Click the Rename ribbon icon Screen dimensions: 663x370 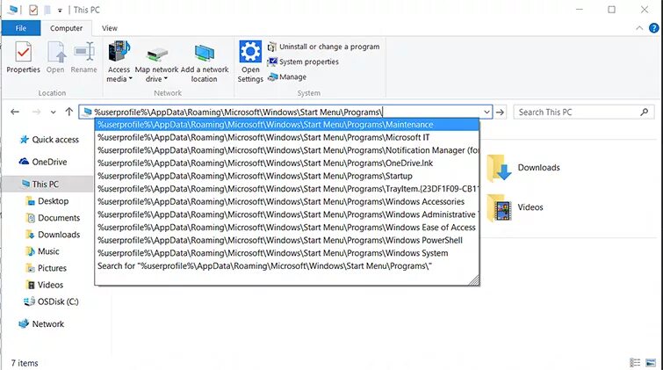coord(83,58)
